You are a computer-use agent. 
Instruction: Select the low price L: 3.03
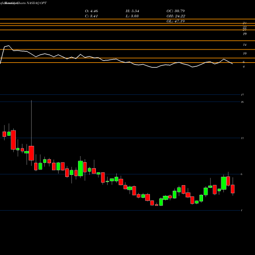(x=132, y=16)
